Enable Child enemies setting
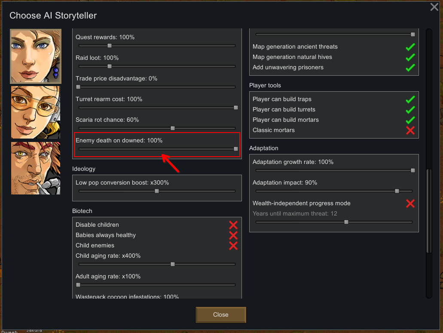The height and width of the screenshot is (333, 443). (x=233, y=246)
